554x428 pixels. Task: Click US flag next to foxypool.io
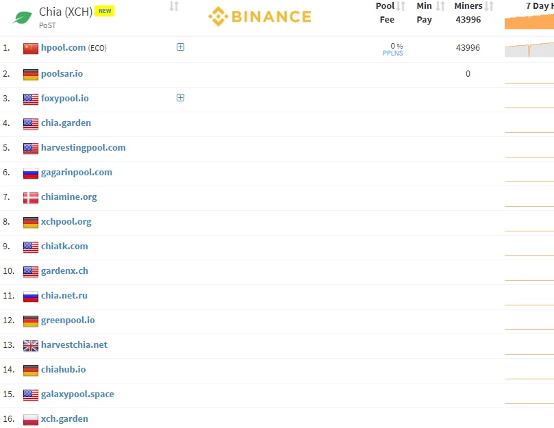(x=31, y=99)
